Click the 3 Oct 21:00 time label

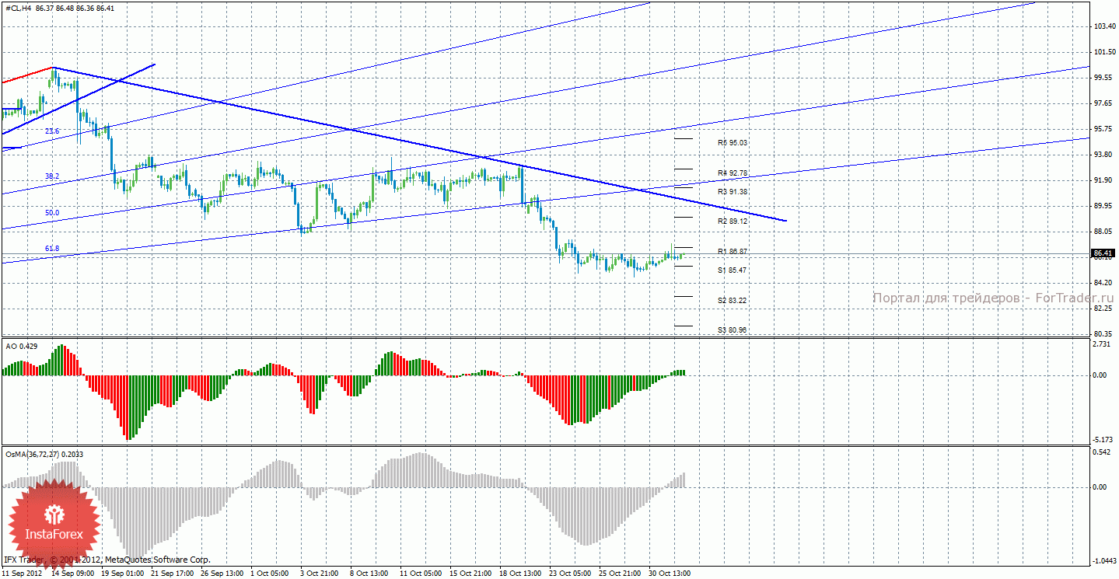[320, 574]
